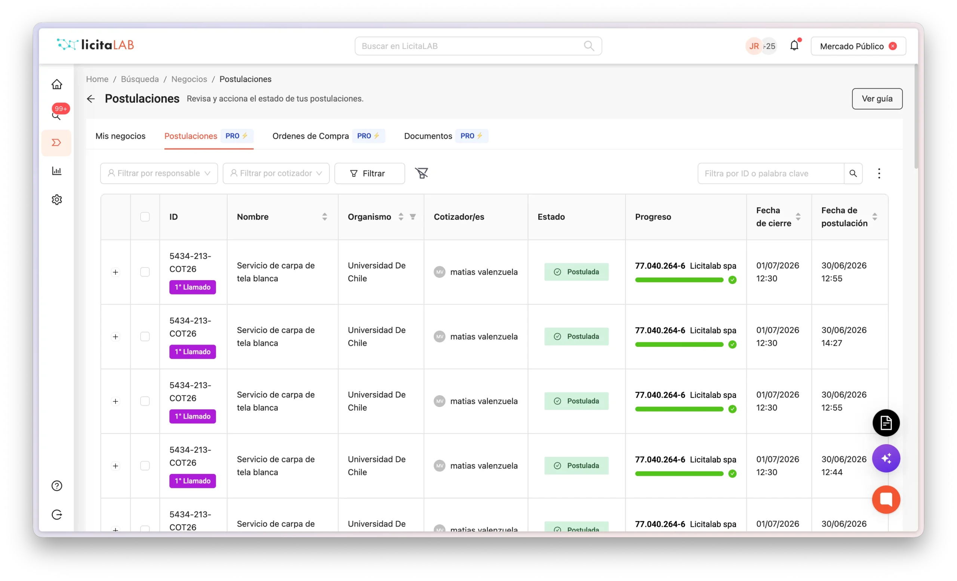The image size is (957, 581).
Task: Click the search icon for ID filter
Action: tap(853, 173)
